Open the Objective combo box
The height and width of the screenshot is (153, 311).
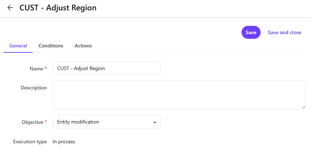107,122
